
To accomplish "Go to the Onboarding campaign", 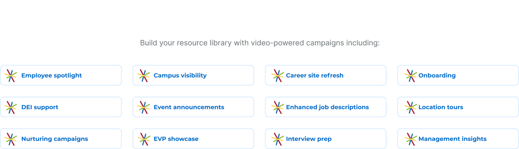I will (x=458, y=75).
